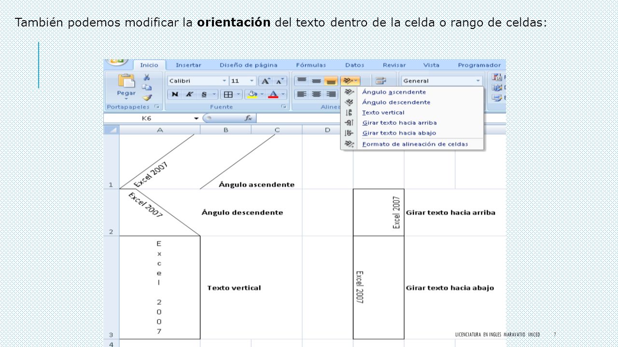Open the Vista tab
The height and width of the screenshot is (347, 618).
click(431, 65)
